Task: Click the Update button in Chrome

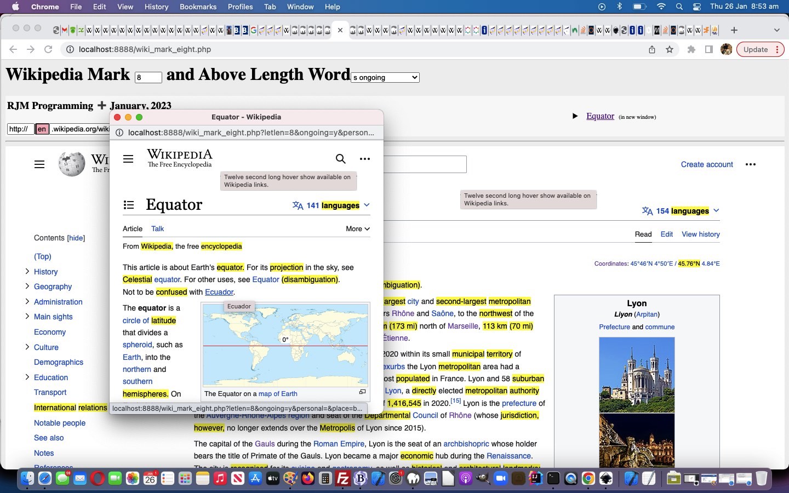Action: click(761, 49)
